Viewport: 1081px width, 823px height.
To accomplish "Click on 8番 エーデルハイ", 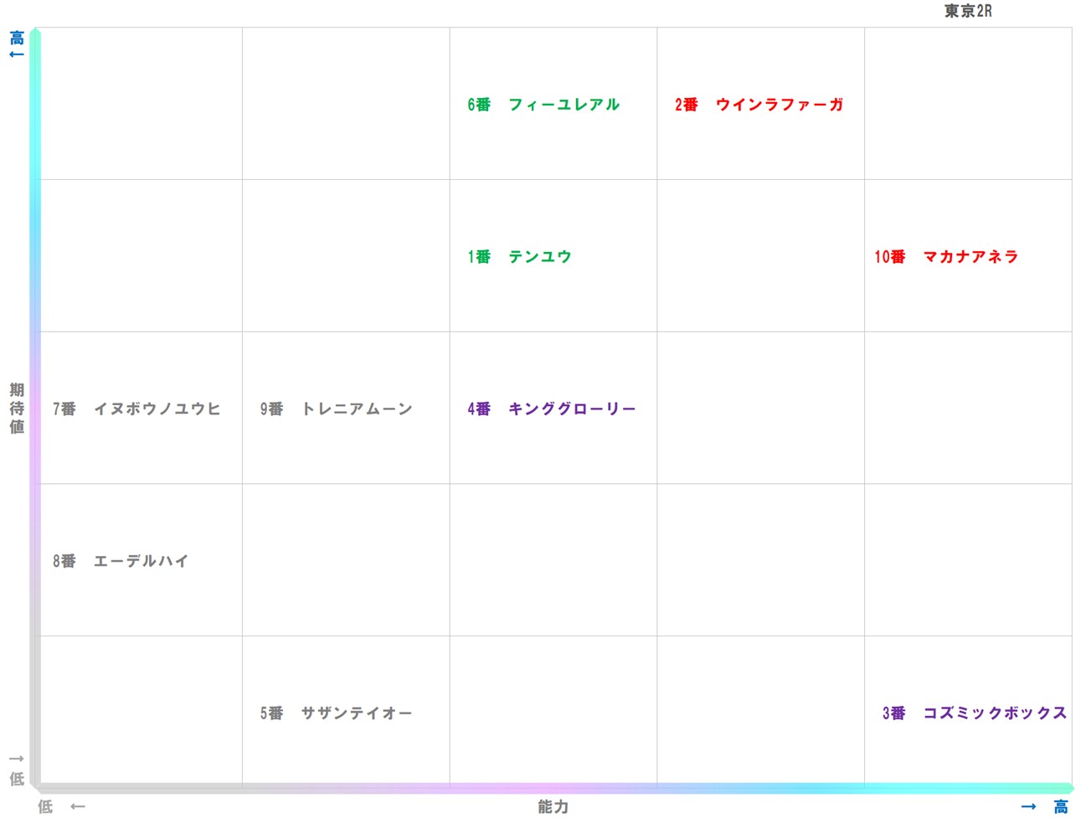I will [121, 562].
